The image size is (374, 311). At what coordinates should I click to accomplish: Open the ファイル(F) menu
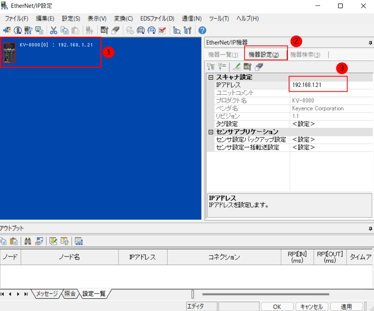16,18
